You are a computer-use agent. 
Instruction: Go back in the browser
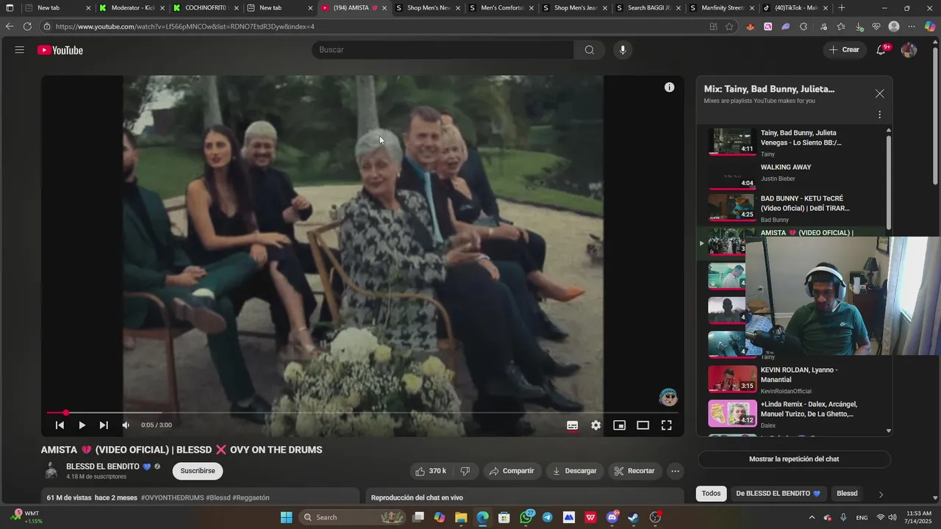[x=10, y=26]
